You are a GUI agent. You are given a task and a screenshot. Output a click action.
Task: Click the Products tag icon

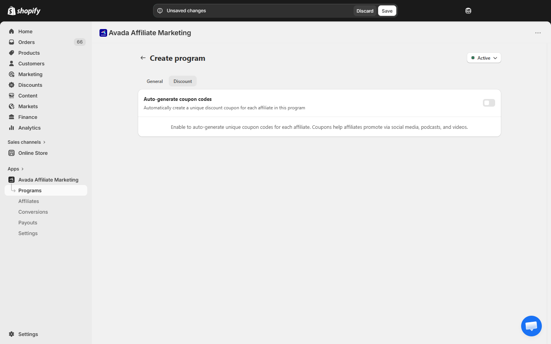[x=11, y=53]
